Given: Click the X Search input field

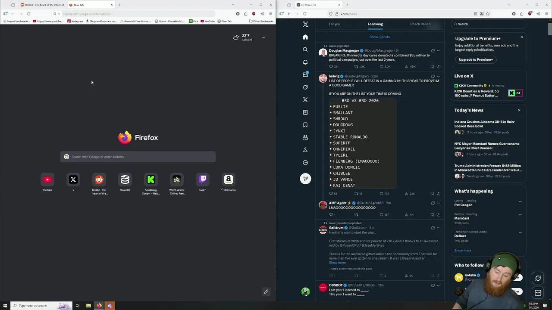Looking at the screenshot, I should pos(488,24).
